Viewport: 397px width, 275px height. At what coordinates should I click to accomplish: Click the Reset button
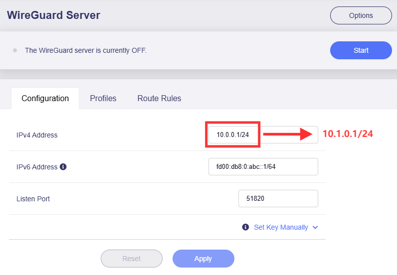point(132,259)
